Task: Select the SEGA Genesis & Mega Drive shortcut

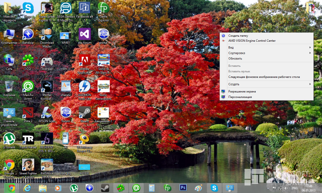Action: (x=66, y=12)
